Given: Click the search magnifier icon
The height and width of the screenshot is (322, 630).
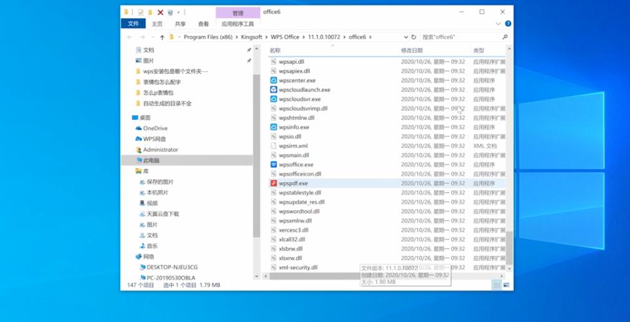Looking at the screenshot, I should click(505, 37).
